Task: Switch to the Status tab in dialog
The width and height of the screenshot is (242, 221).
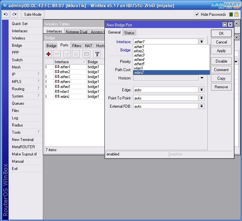Action: pos(129,33)
